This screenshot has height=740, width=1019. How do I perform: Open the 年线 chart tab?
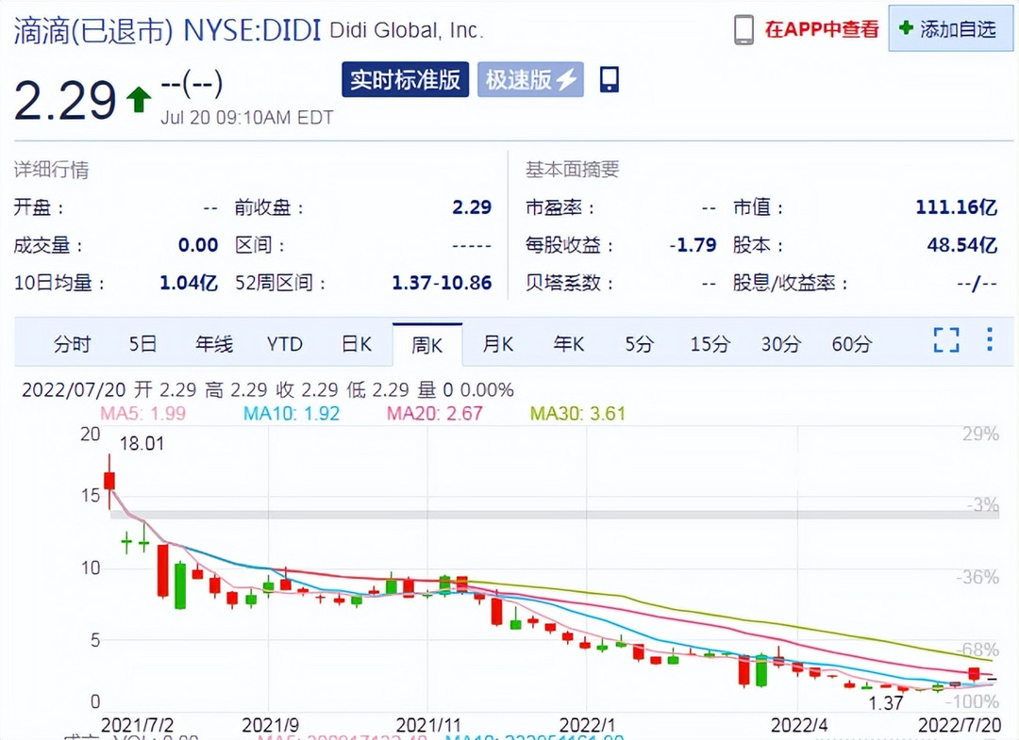[214, 343]
